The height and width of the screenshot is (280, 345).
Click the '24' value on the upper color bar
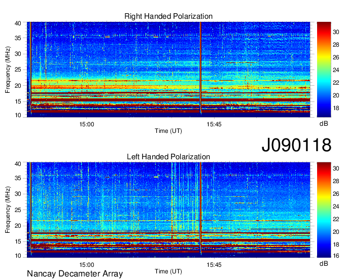coord(336,70)
